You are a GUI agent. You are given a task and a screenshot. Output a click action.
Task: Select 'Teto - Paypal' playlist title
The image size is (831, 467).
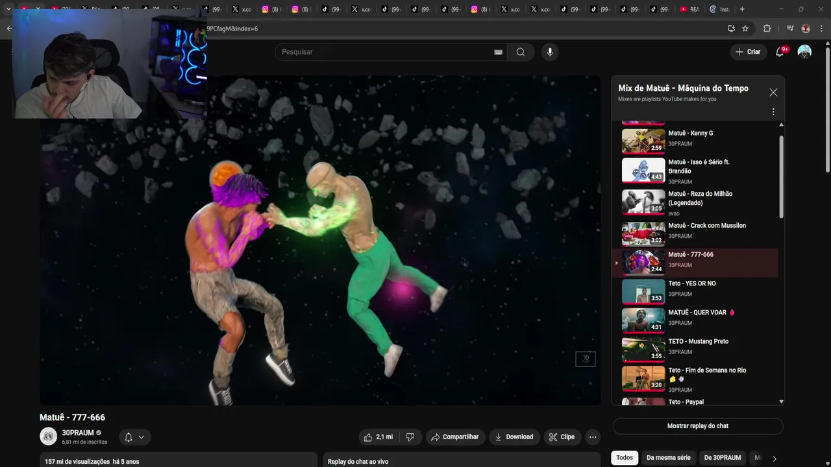(686, 402)
